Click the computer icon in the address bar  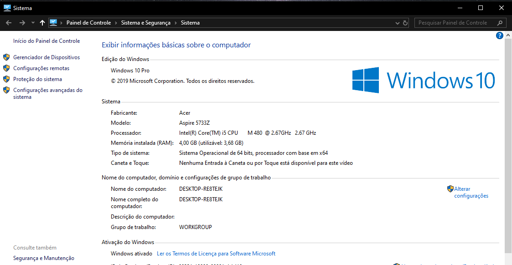coord(53,23)
